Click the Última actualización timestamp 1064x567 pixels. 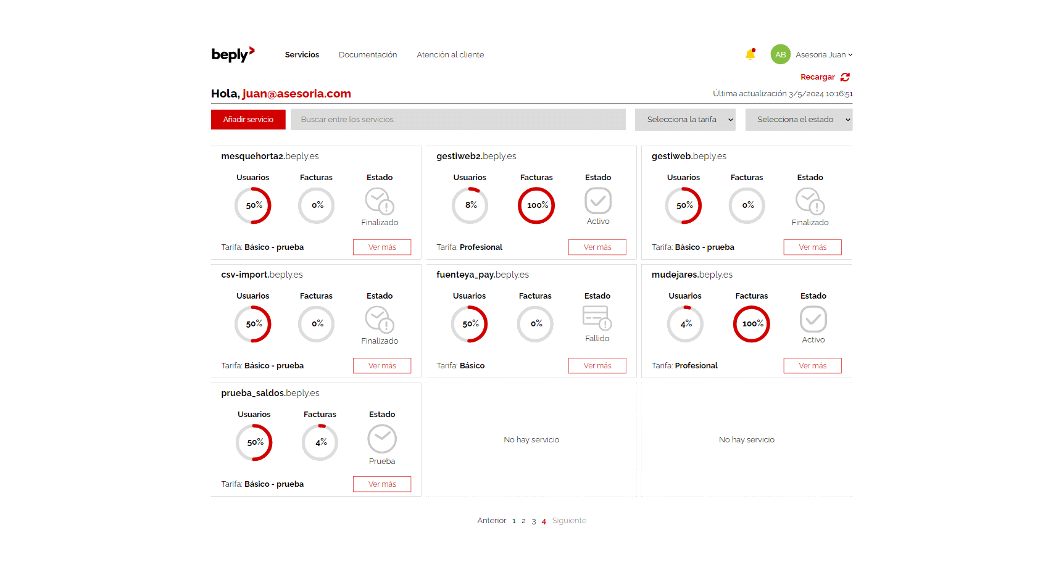pyautogui.click(x=783, y=94)
